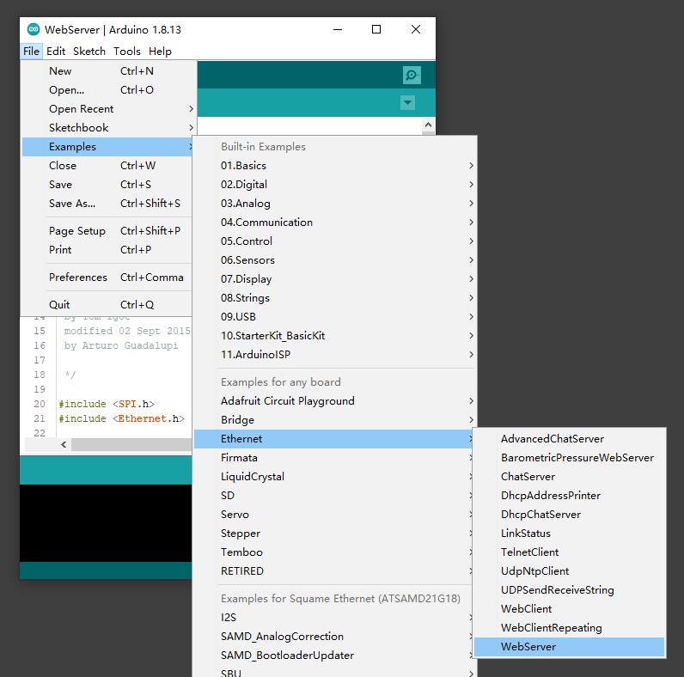Open the Sketch menu
Image resolution: width=684 pixels, height=677 pixels.
(x=89, y=51)
